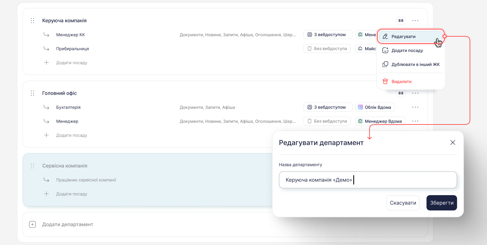The image size is (487, 245).
Task: Click Документи, Запити, Афіша modules text
Action: pos(207,107)
